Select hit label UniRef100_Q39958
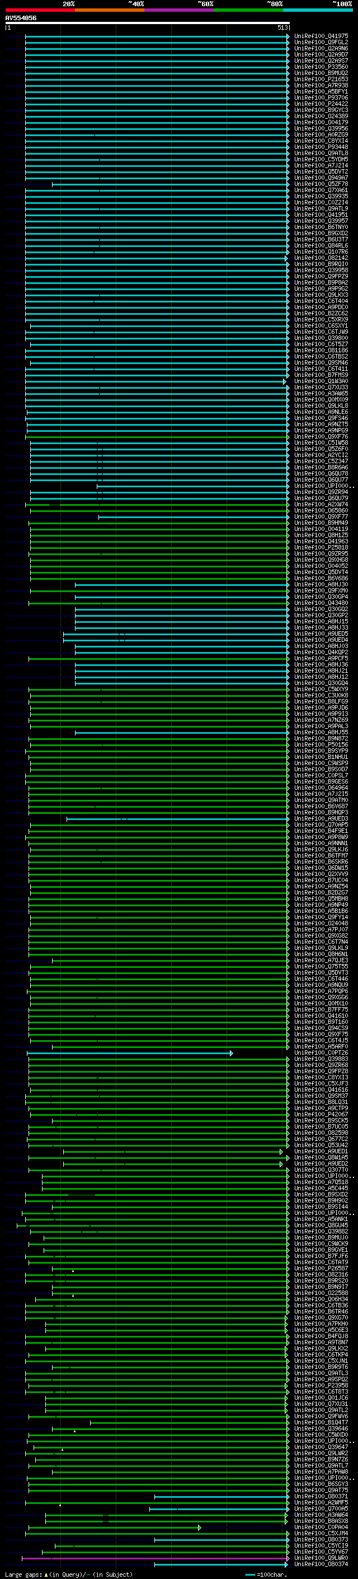The image size is (358, 1579). (x=321, y=271)
